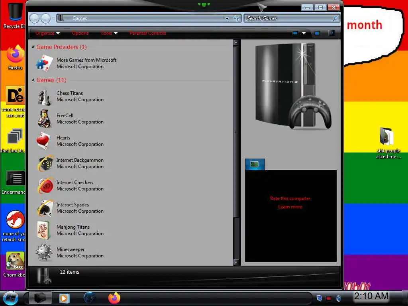Viewport: 408px width, 306px height.
Task: Click the Options toolbar item
Action: tap(80, 33)
